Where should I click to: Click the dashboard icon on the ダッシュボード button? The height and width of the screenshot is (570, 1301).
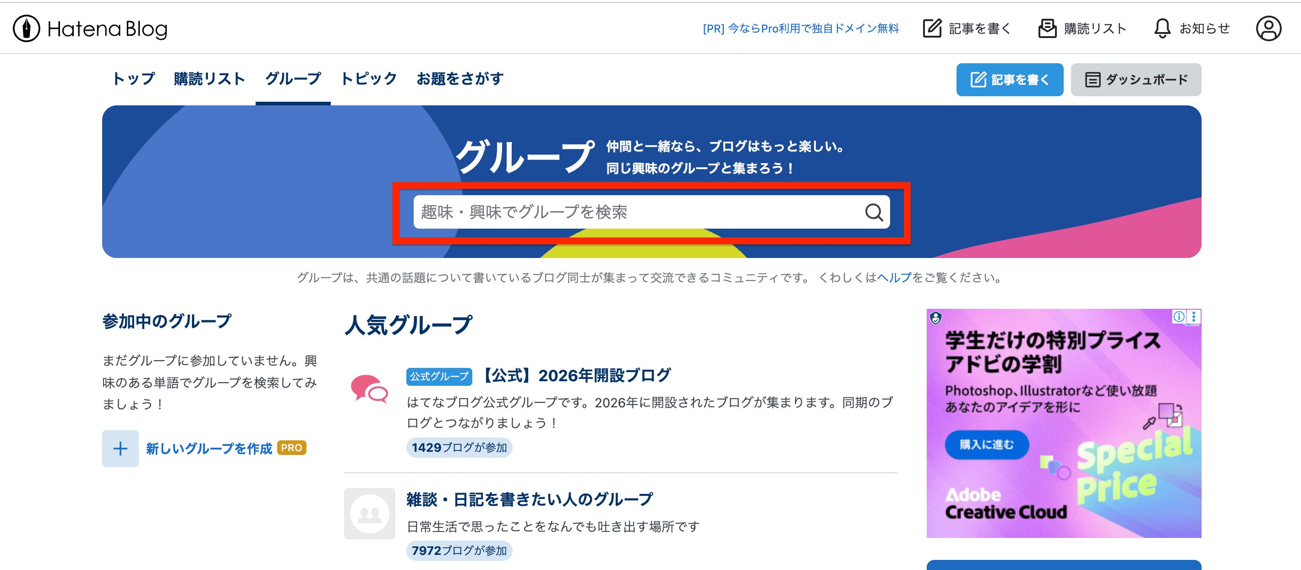point(1093,79)
